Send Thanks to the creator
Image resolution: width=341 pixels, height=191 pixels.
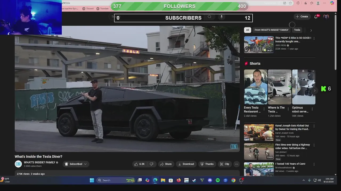click(207, 164)
